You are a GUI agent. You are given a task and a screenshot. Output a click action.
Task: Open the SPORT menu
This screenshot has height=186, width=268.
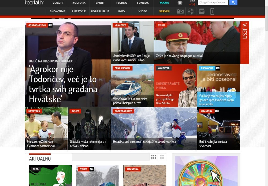pyautogui.click(x=100, y=3)
